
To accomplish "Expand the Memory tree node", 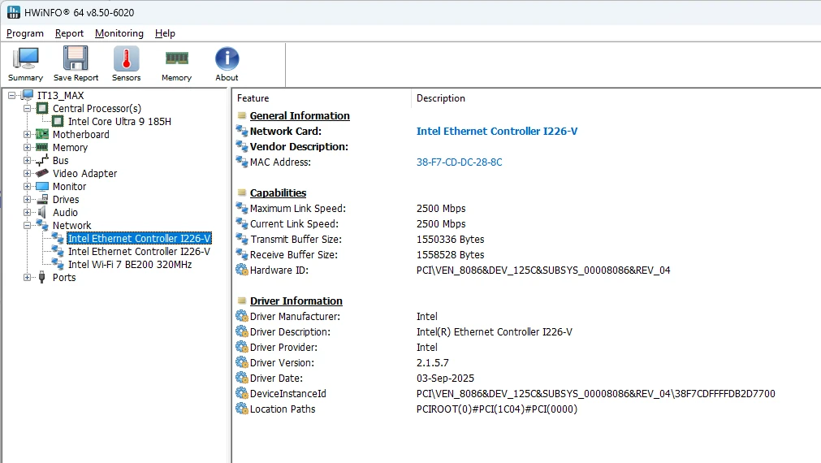I will pyautogui.click(x=28, y=148).
